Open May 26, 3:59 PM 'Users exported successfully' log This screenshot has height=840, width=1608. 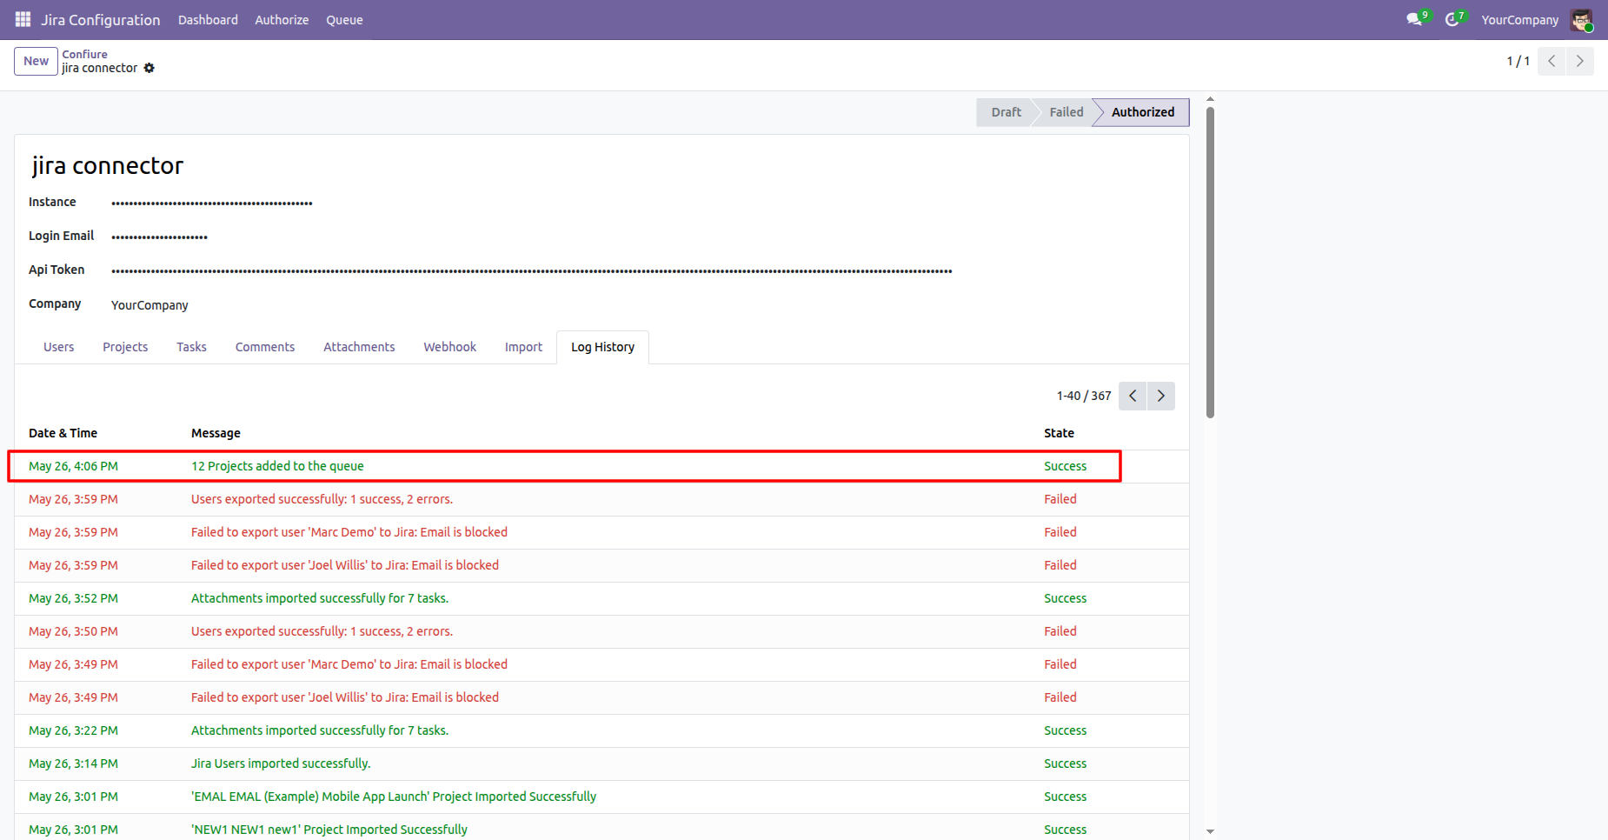[x=601, y=499]
